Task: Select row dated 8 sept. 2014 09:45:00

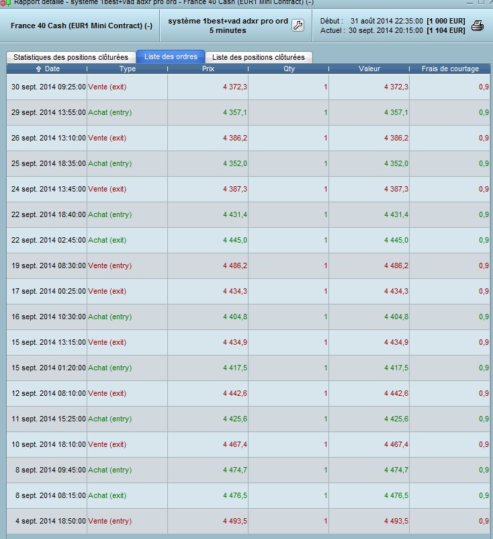Action: pos(248,470)
